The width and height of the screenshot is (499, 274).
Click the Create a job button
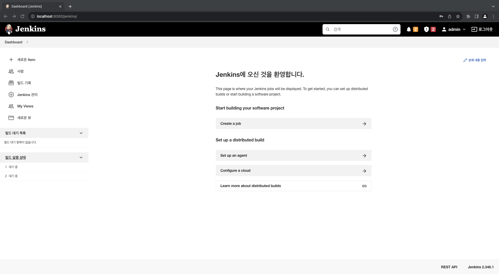[x=293, y=124]
